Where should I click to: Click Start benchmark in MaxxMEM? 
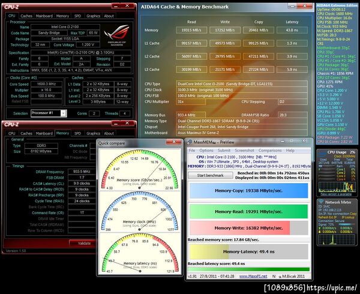(x=211, y=175)
